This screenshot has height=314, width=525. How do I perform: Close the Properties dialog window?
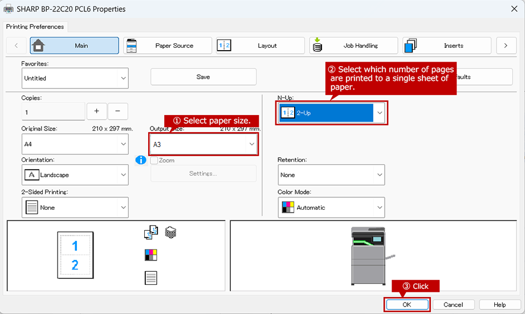(x=514, y=9)
